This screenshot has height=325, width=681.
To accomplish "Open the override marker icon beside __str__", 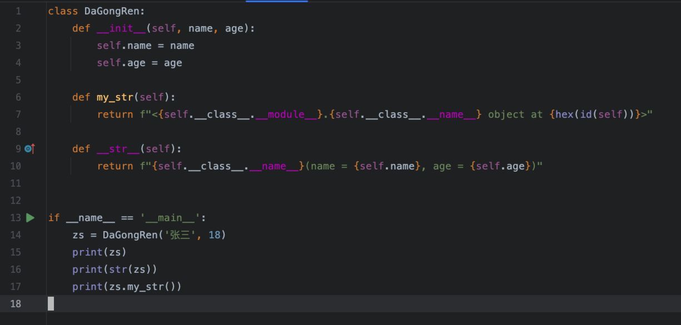I will [30, 149].
